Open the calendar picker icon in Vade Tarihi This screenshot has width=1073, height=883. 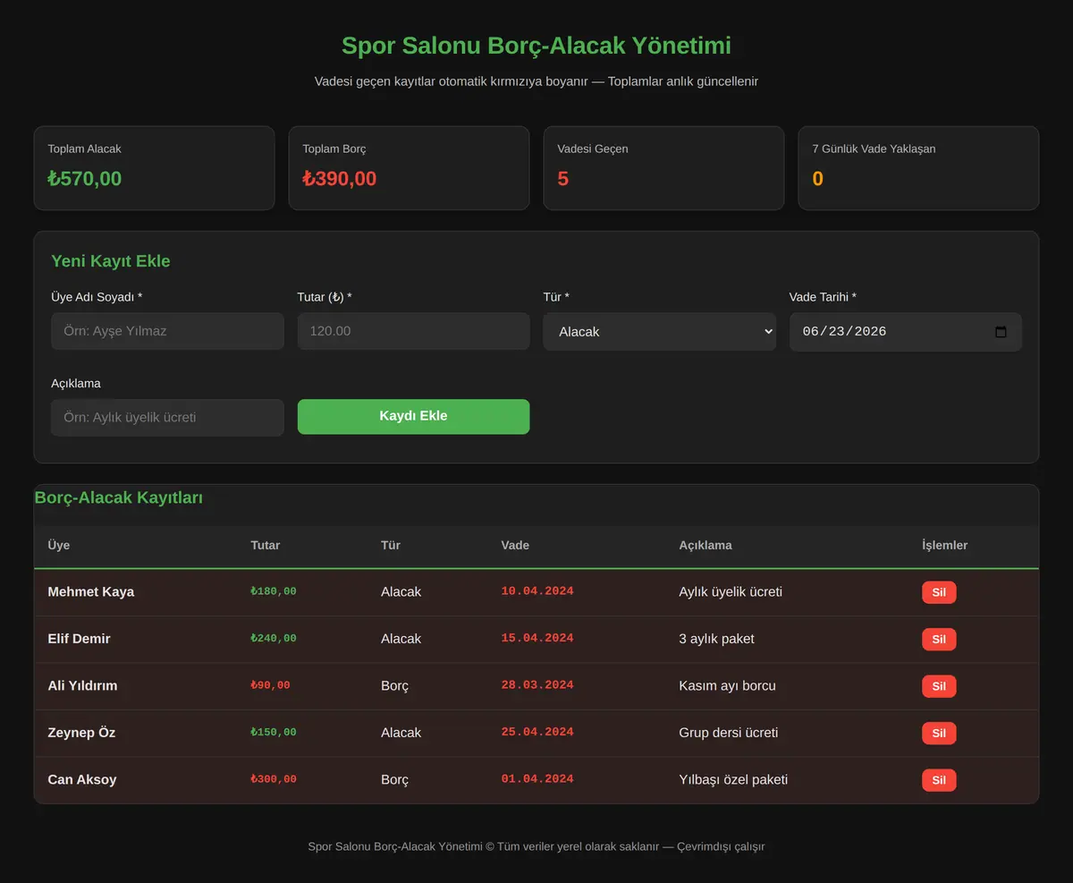(x=1001, y=332)
